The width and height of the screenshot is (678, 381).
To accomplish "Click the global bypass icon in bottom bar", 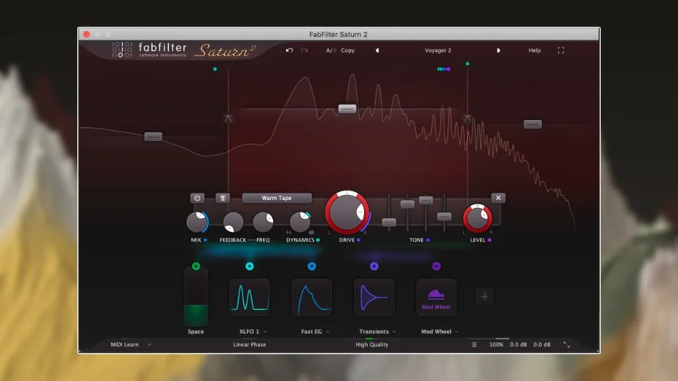I will [x=475, y=344].
